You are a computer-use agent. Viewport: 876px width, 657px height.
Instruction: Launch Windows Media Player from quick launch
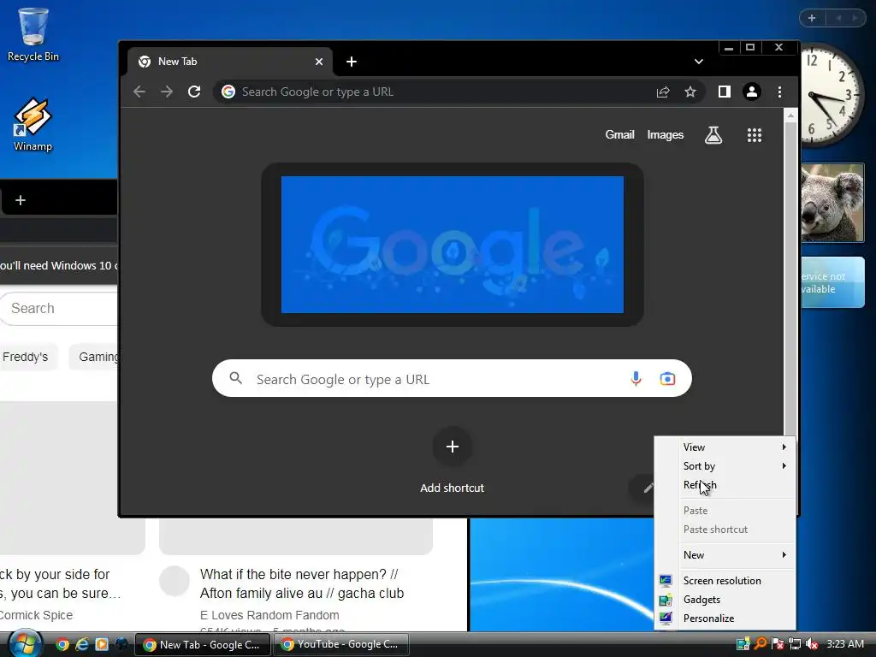[x=102, y=645]
